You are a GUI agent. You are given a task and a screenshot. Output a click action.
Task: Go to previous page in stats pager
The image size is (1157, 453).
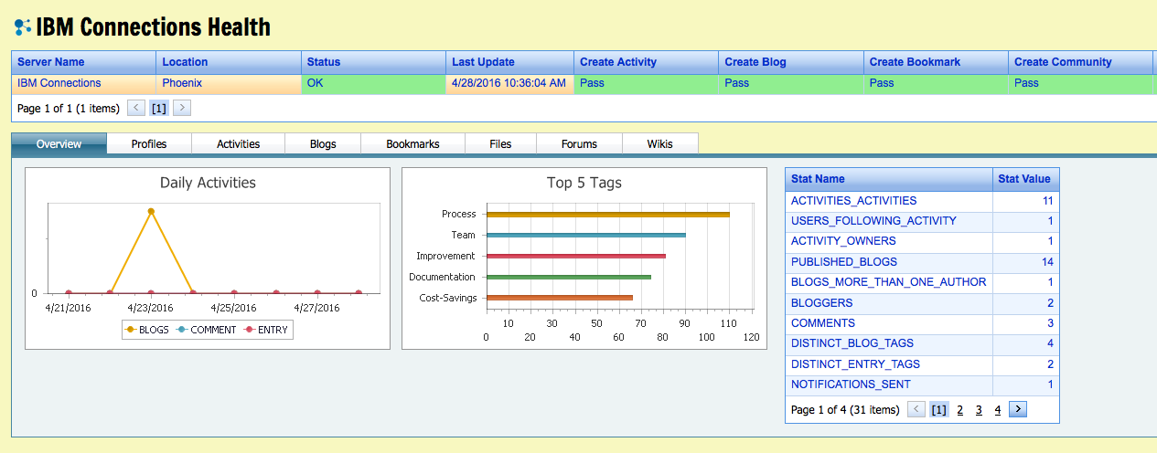coord(916,409)
